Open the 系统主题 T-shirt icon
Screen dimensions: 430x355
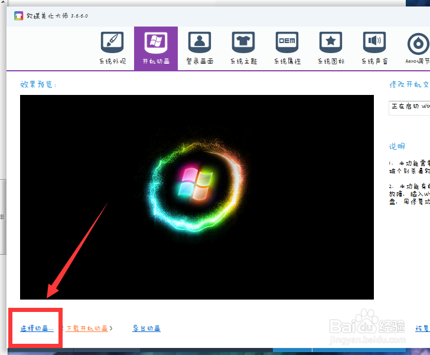[x=243, y=42]
